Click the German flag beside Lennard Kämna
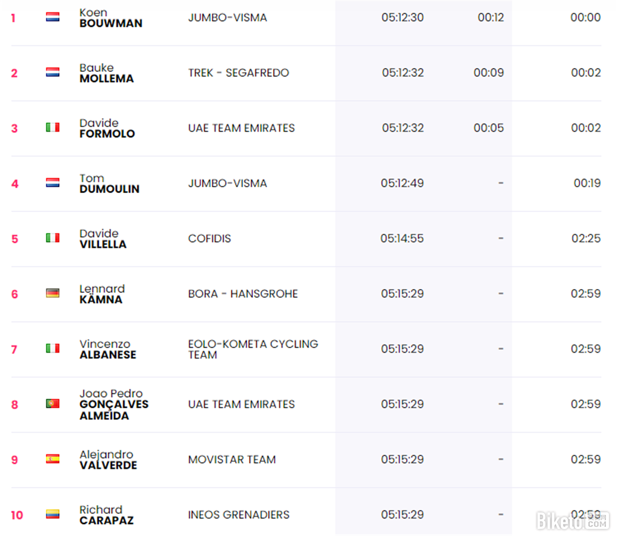The height and width of the screenshot is (536, 618). point(52,293)
